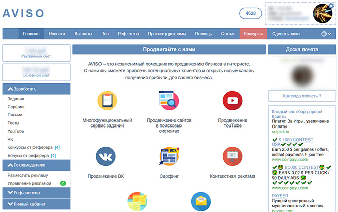This screenshot has width=338, height=212.
Task: Collapse the Рекламодателю sidebar section
Action: tap(36, 165)
